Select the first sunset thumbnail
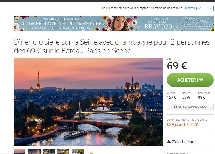 click(x=20, y=151)
